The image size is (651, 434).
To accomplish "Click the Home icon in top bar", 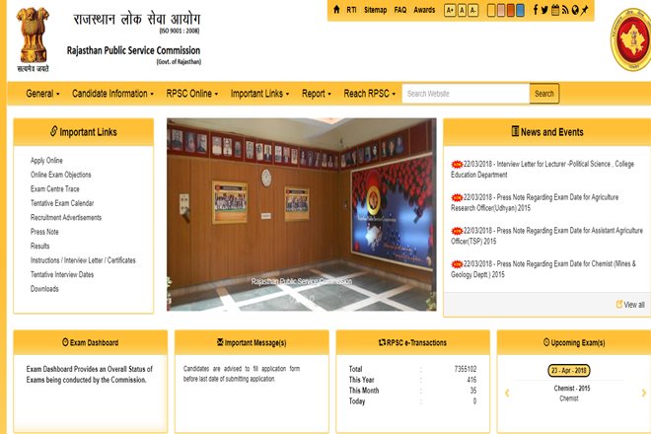I will 336,10.
